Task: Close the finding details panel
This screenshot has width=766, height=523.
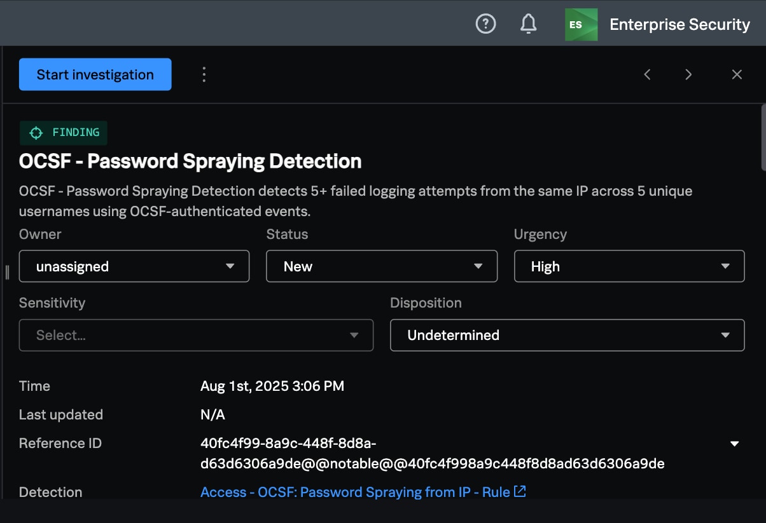Action: click(x=737, y=74)
